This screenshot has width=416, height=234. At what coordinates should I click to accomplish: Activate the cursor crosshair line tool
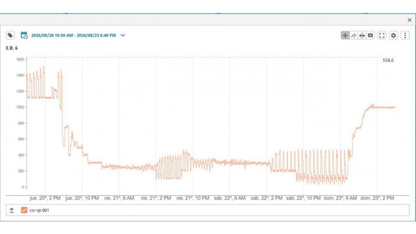tap(354, 35)
